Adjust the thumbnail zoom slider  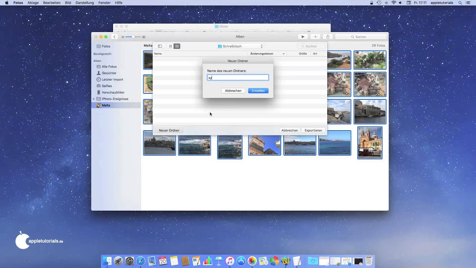point(133,37)
